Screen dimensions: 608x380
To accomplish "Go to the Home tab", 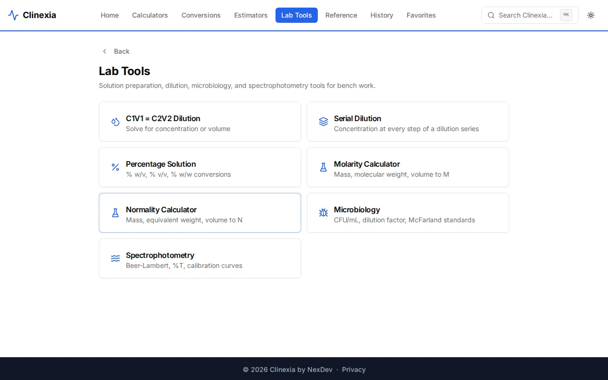I will point(110,15).
